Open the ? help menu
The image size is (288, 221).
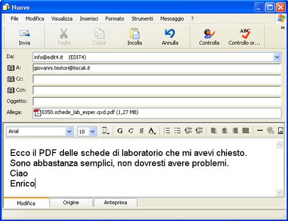192,19
